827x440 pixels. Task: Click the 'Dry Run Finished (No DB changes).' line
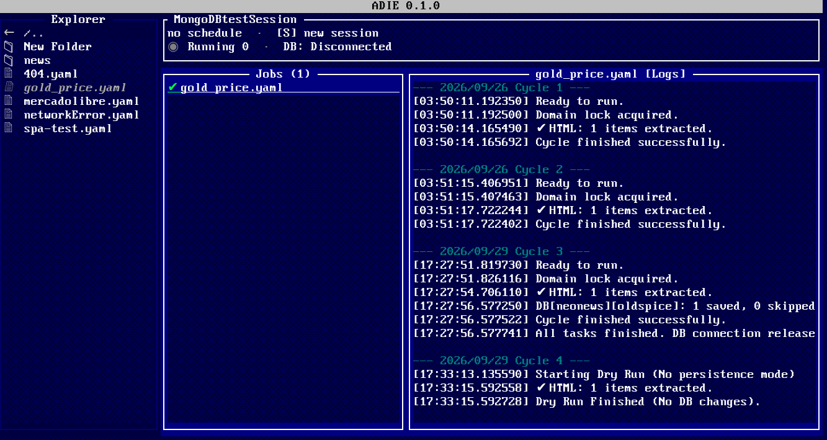click(587, 402)
